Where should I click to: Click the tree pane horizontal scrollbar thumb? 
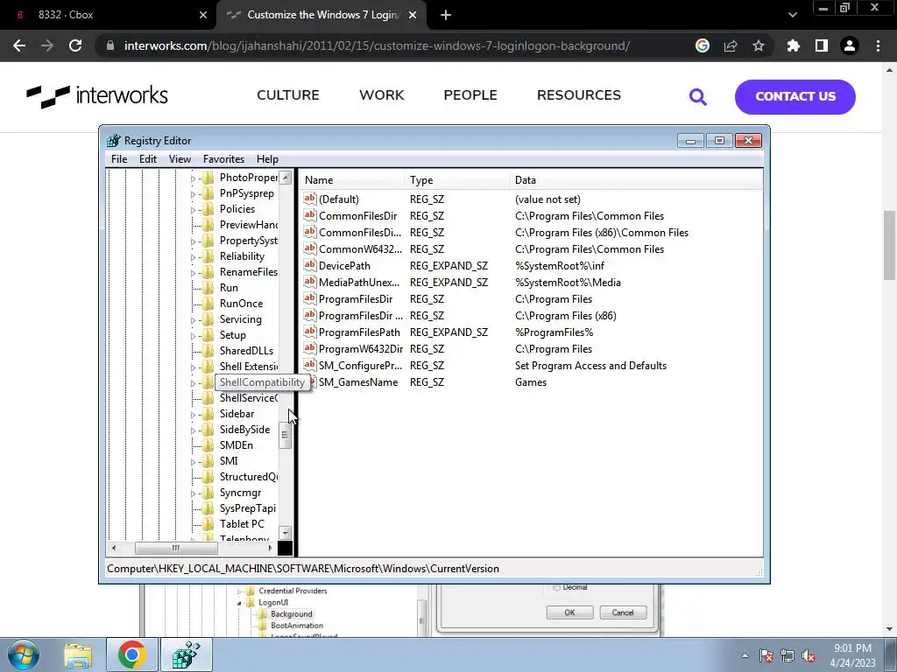click(x=176, y=548)
